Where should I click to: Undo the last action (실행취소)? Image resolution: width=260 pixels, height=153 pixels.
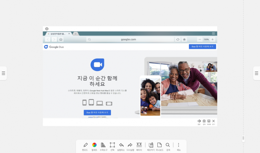121,147
